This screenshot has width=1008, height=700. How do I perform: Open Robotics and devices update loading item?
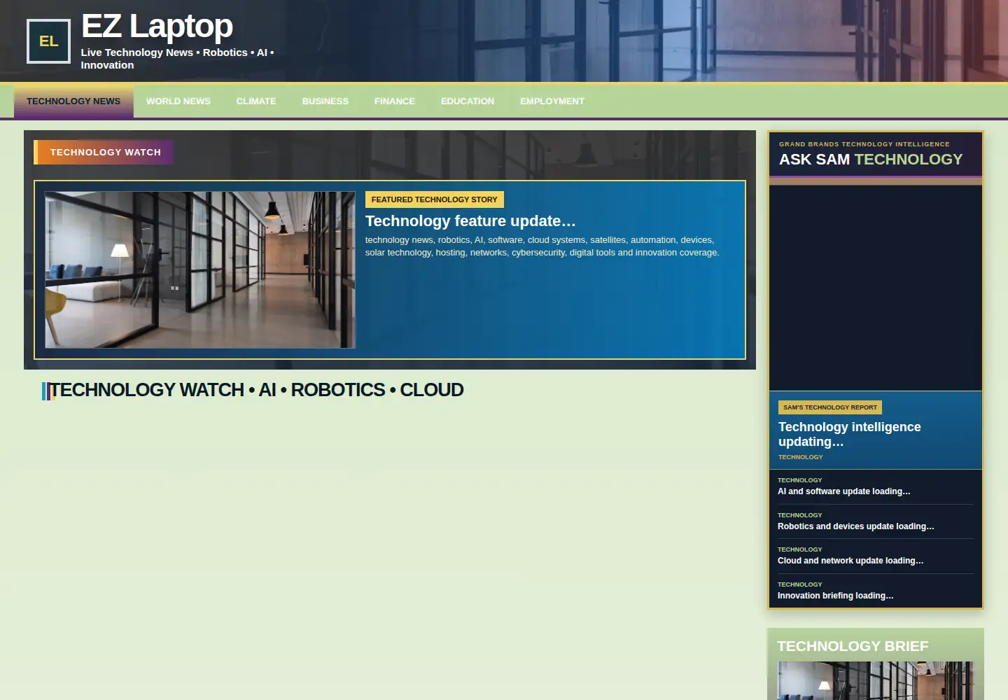point(875,521)
